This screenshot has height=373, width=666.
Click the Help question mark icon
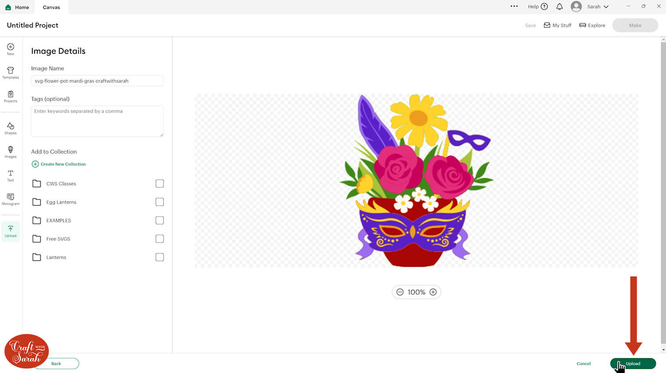(x=544, y=7)
